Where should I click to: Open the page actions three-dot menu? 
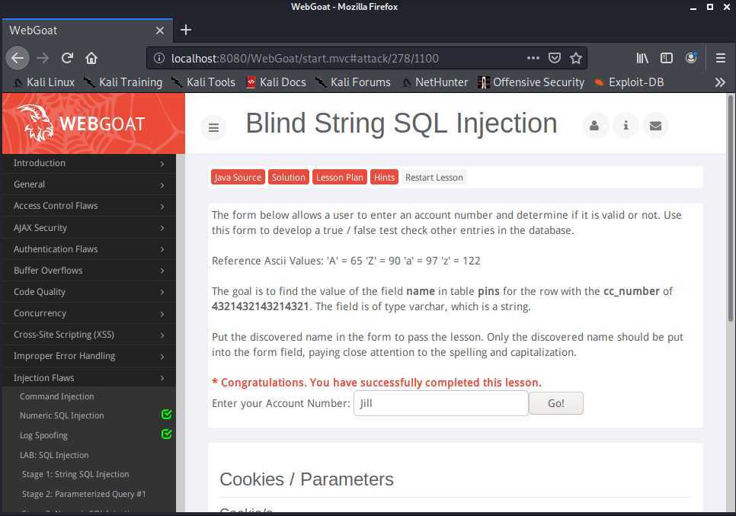pos(533,58)
